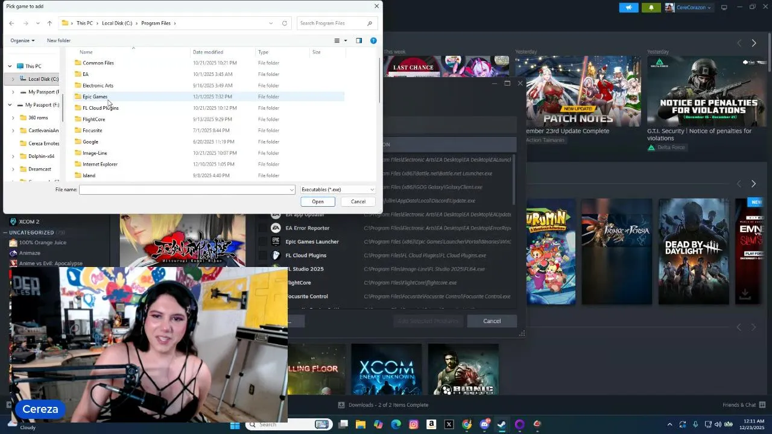Open Steam Downloads status at bottom
772x434 pixels.
pyautogui.click(x=383, y=404)
